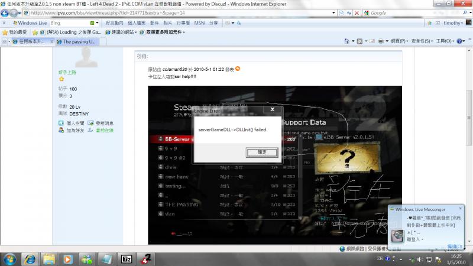Click the Windows Live logo button

pyautogui.click(x=30, y=23)
